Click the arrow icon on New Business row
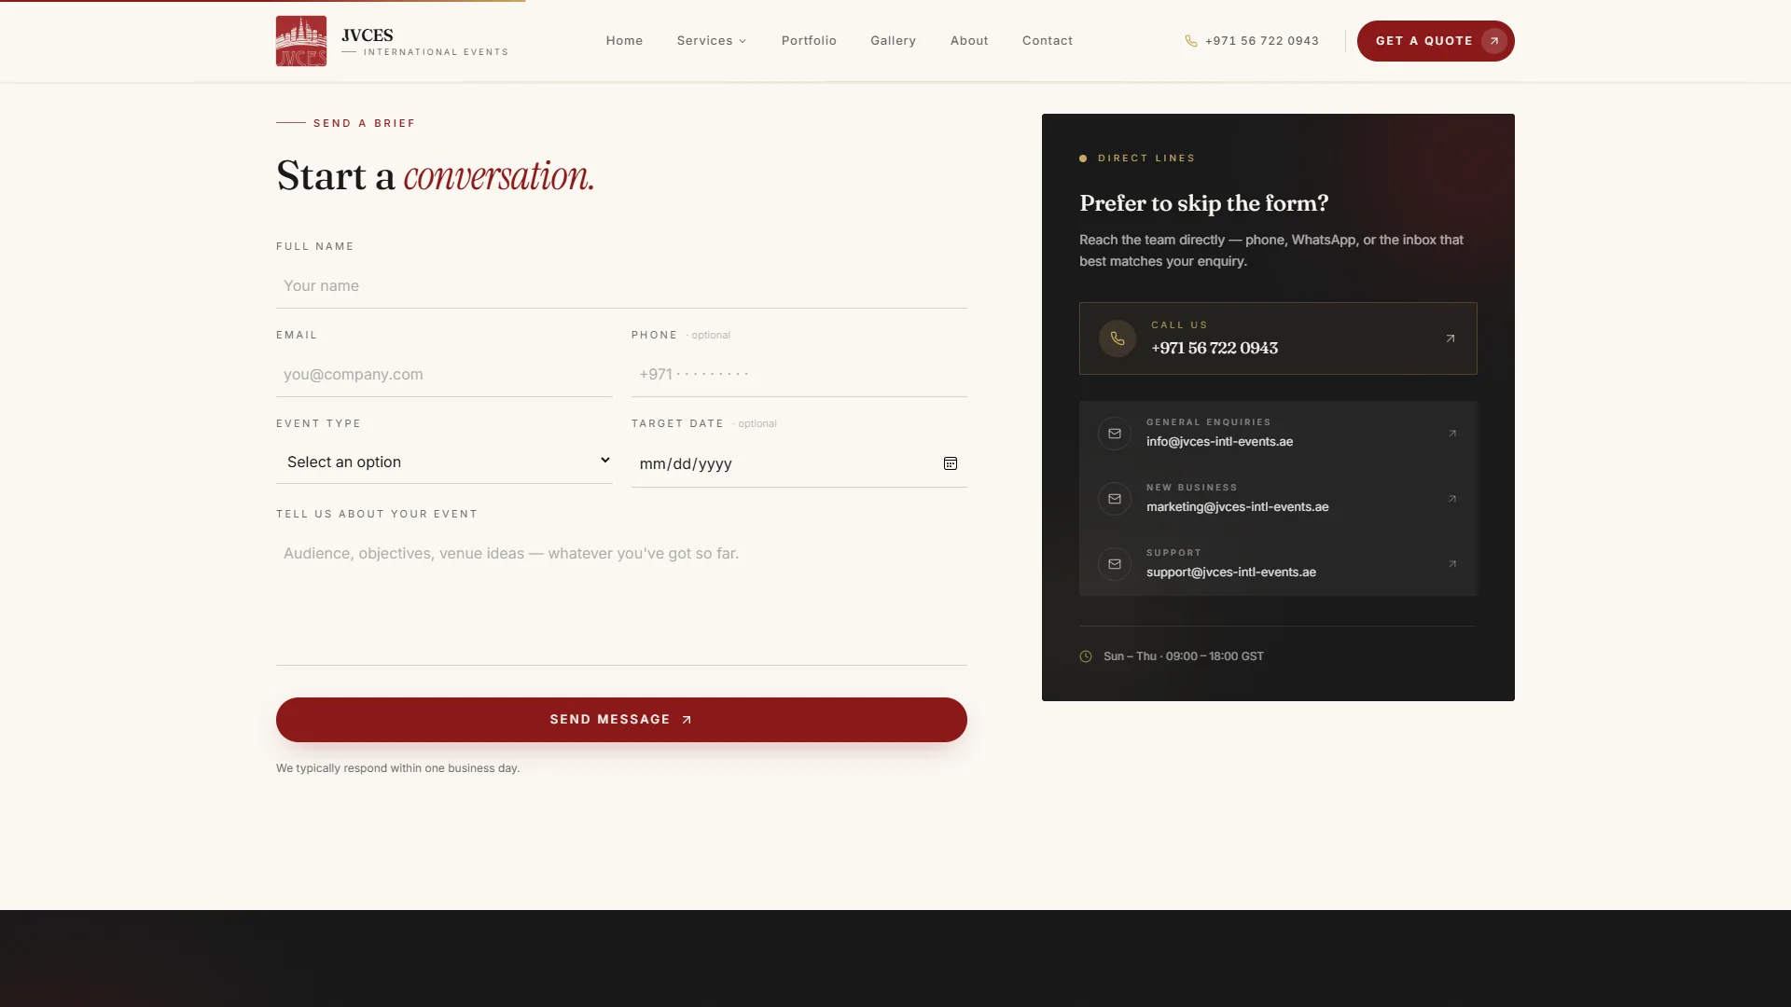1791x1007 pixels. coord(1452,499)
